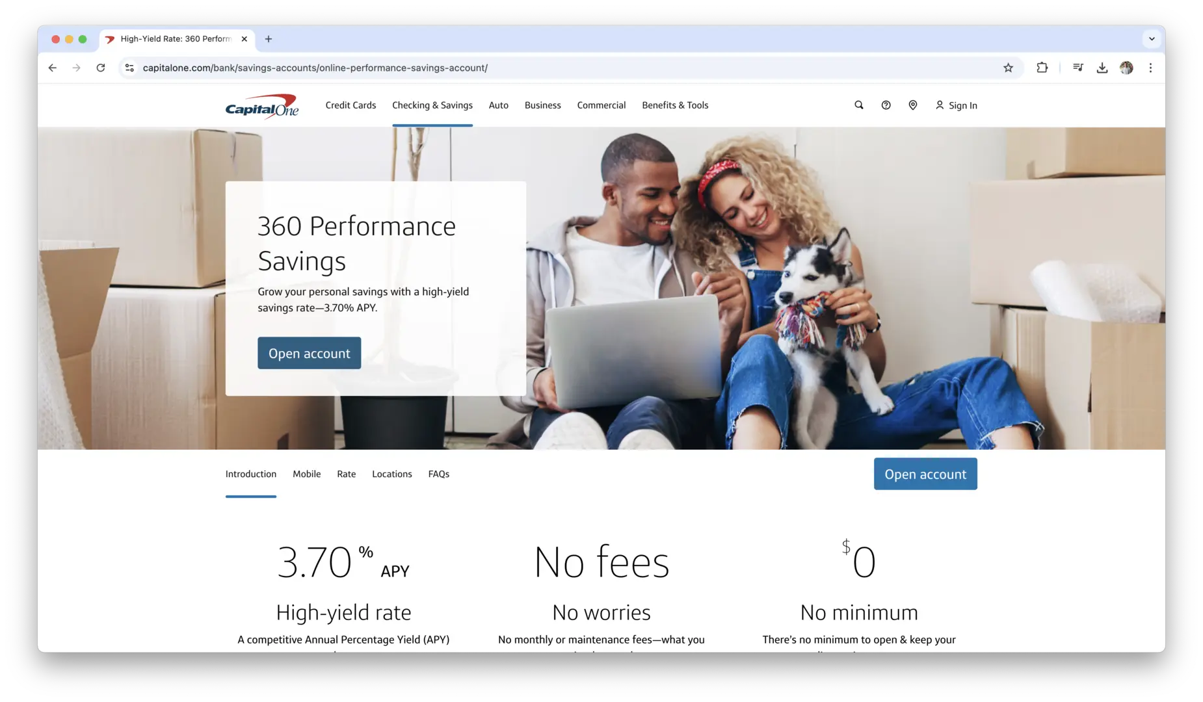Open the media control icon in toolbar
The image size is (1203, 702).
[1077, 68]
